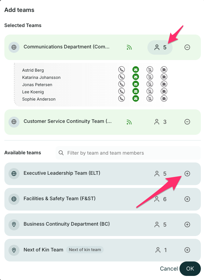Enable phone call channel for Katarina Johansson

point(121,77)
